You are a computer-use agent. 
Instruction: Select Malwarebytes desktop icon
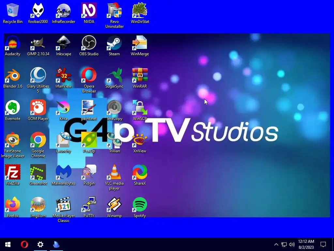point(64,175)
